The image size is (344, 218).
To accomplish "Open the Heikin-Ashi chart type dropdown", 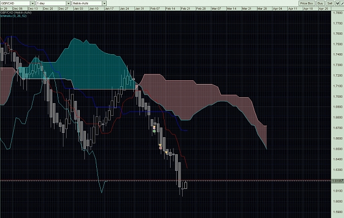I will click(89, 3).
